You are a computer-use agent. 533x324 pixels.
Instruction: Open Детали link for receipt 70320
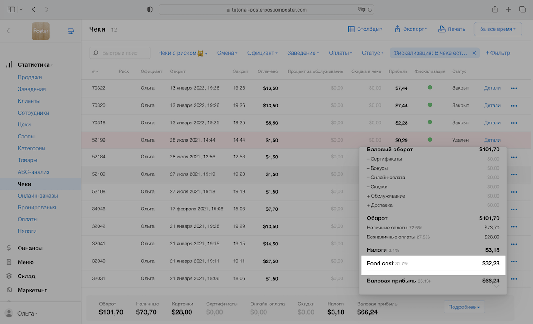tap(492, 106)
